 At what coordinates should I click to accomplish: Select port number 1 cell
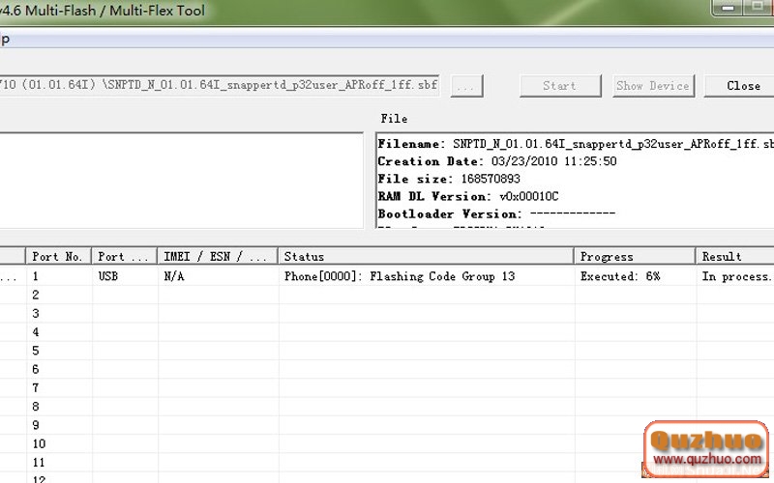[x=59, y=276]
